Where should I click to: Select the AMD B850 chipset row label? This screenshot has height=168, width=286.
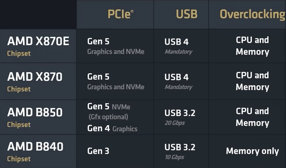coord(35,116)
